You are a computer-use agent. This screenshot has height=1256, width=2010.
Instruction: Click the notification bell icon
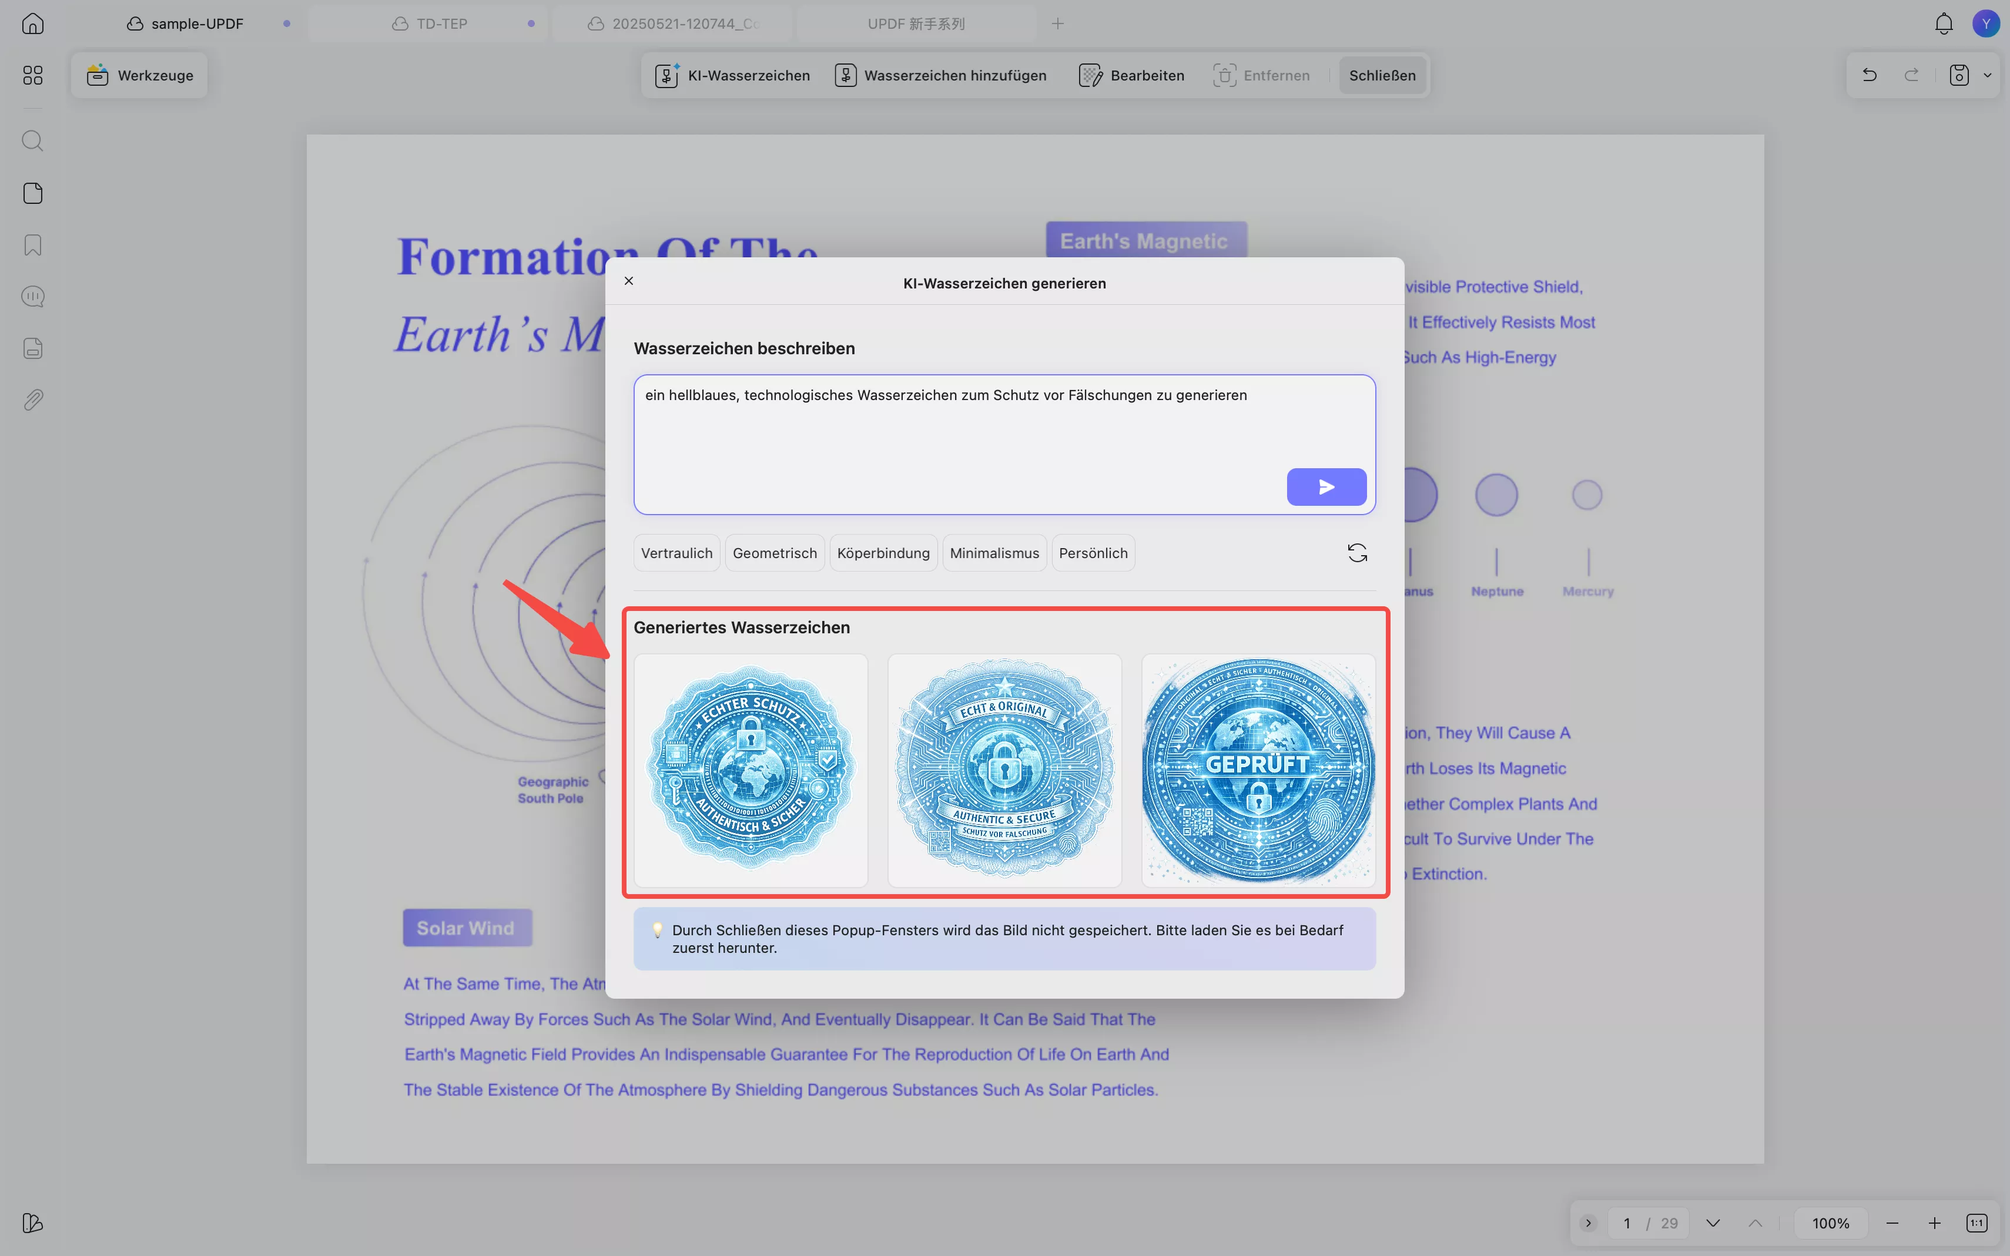coord(1942,23)
